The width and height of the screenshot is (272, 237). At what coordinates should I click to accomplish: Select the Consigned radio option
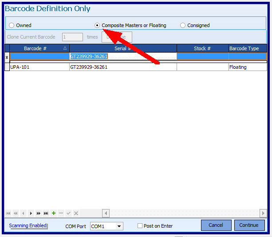coord(183,26)
